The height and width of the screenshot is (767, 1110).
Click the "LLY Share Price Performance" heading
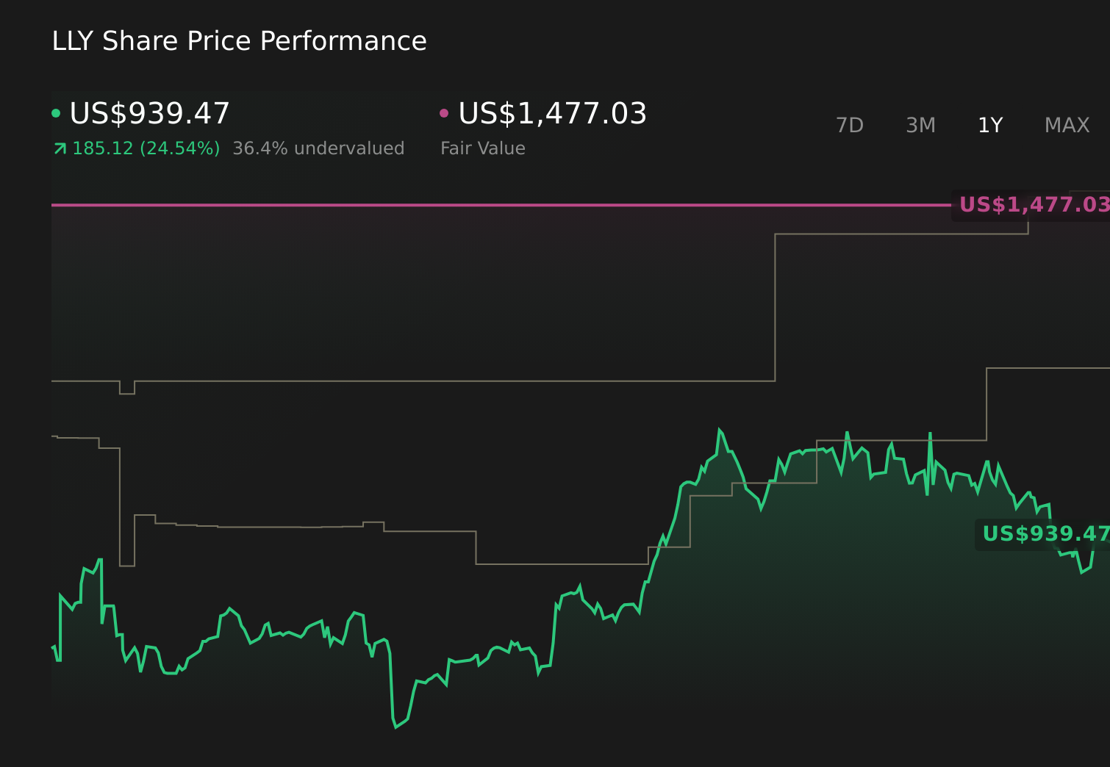click(239, 41)
